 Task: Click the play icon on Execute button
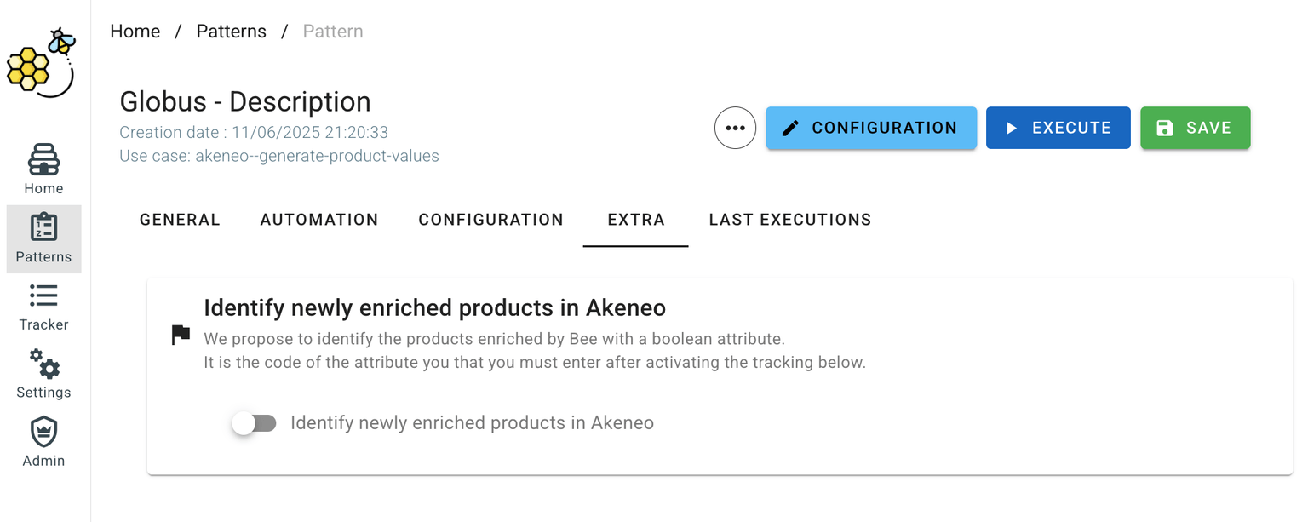tap(1012, 128)
